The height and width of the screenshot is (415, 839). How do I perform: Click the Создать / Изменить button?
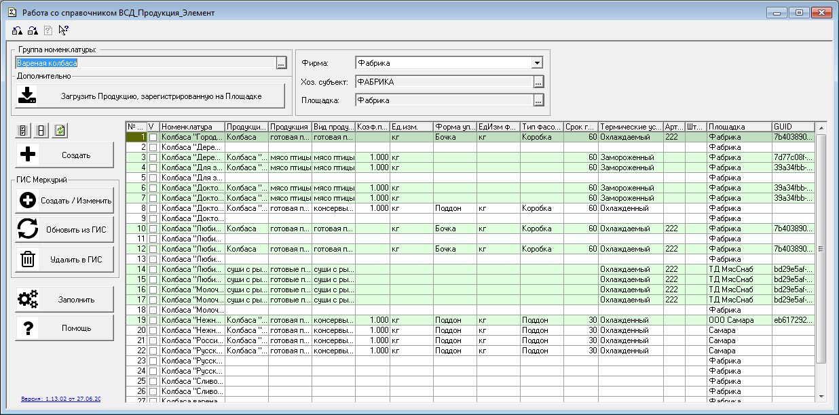pyautogui.click(x=64, y=201)
